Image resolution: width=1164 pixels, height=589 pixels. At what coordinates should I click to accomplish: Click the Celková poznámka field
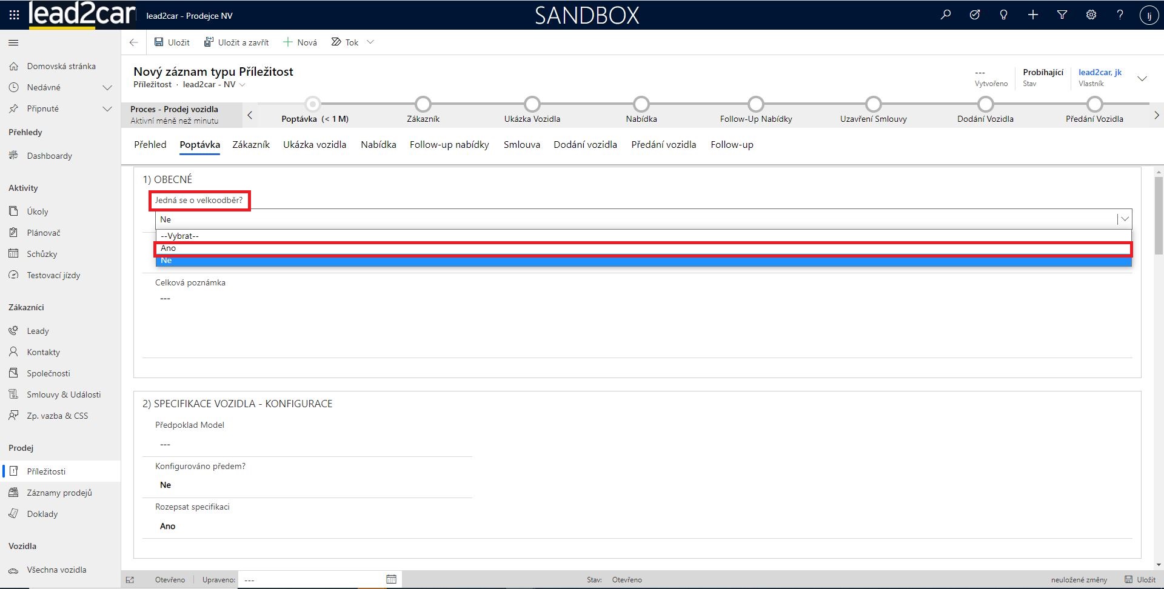tap(637, 299)
